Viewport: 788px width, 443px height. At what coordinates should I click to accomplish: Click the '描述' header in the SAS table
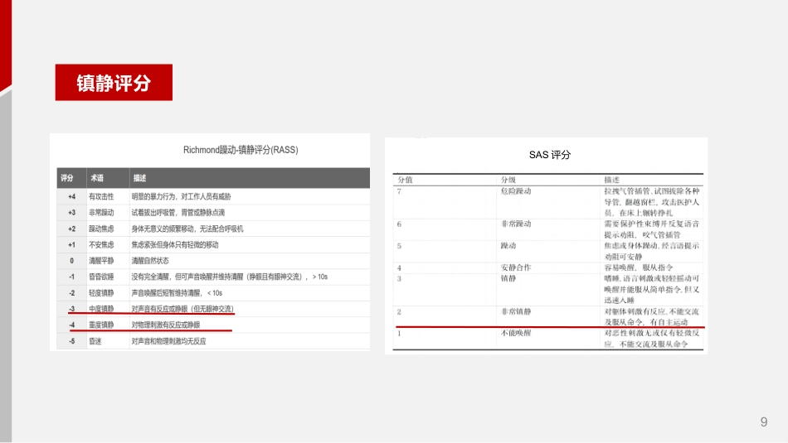(611, 180)
